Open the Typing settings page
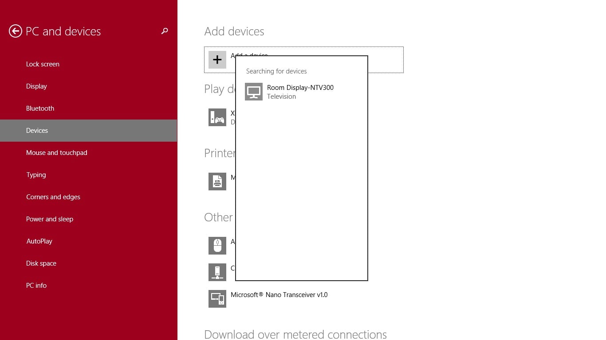Screen dimensions: 606x340 coord(36,174)
